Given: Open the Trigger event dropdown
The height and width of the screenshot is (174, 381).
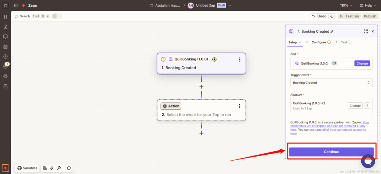Looking at the screenshot, I should coord(331,83).
